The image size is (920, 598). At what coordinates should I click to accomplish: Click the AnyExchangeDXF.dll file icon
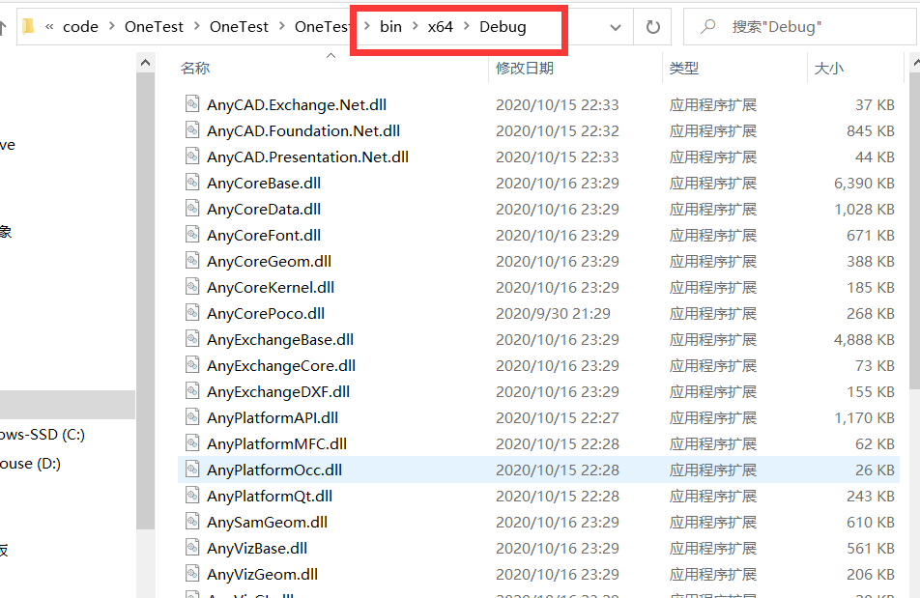190,391
